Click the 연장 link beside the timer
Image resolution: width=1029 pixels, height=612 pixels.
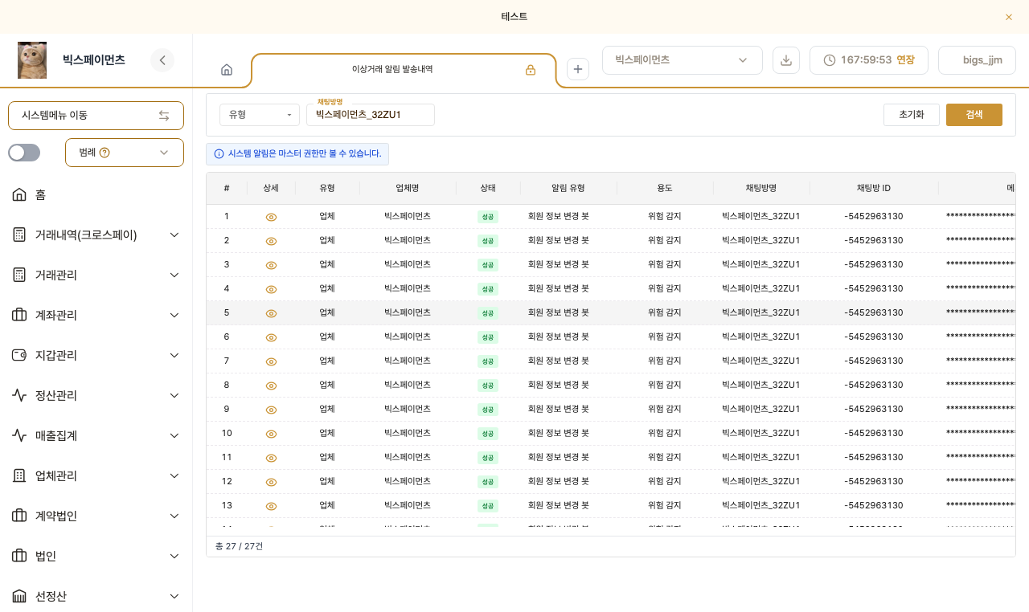pyautogui.click(x=905, y=60)
